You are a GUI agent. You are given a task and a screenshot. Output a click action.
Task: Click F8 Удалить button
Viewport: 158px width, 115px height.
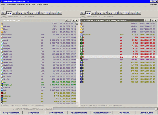tap(124, 113)
